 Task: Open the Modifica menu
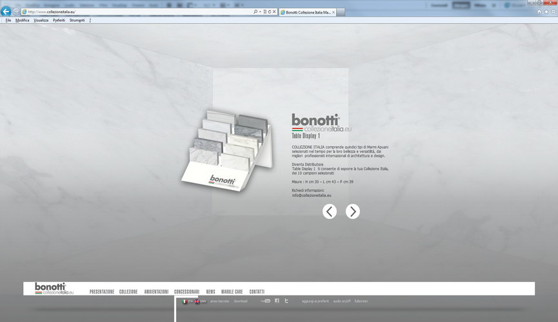[x=23, y=20]
